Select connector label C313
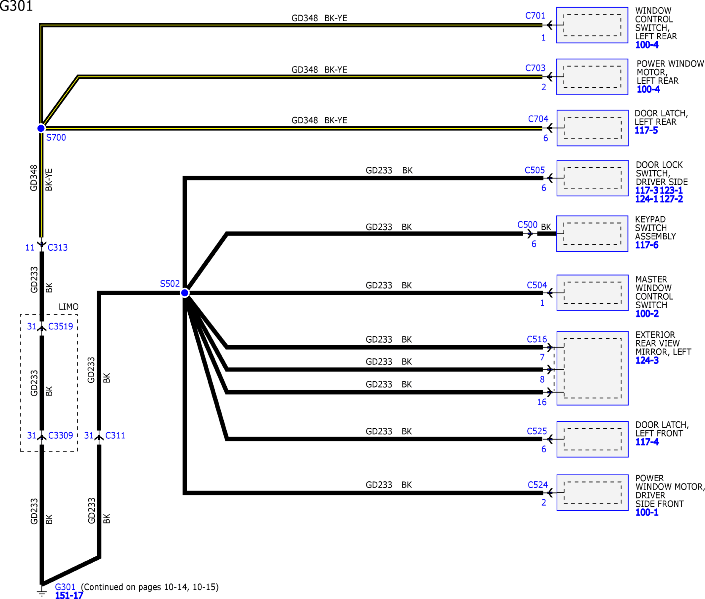This screenshot has width=705, height=599. (x=57, y=247)
